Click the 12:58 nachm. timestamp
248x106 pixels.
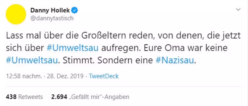pos(24,76)
